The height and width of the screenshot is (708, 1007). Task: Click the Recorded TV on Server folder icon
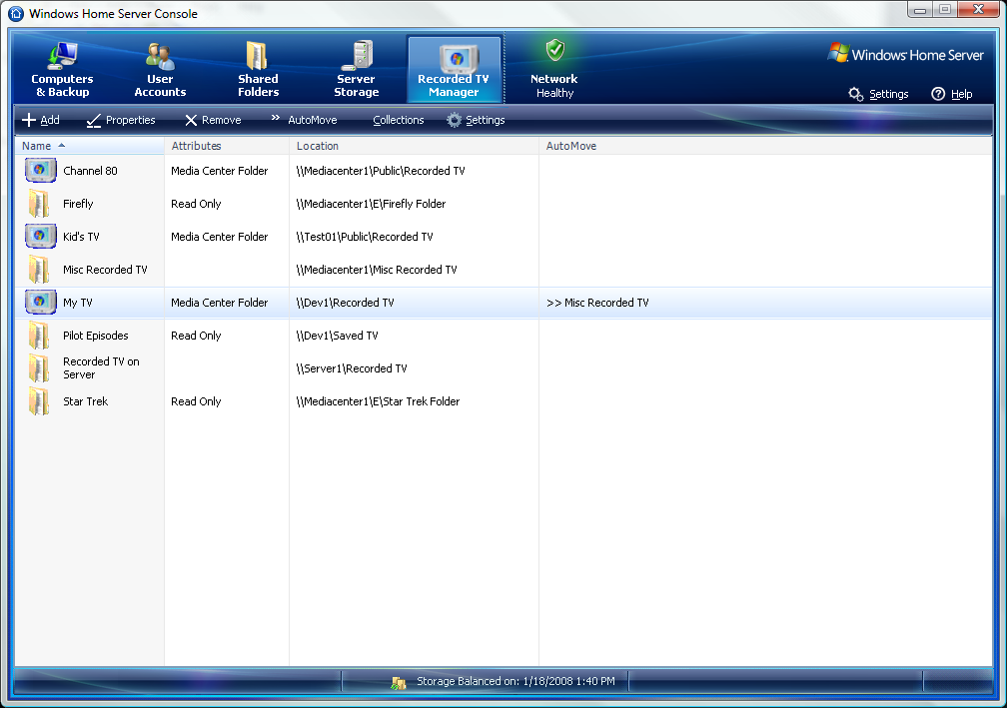click(39, 368)
